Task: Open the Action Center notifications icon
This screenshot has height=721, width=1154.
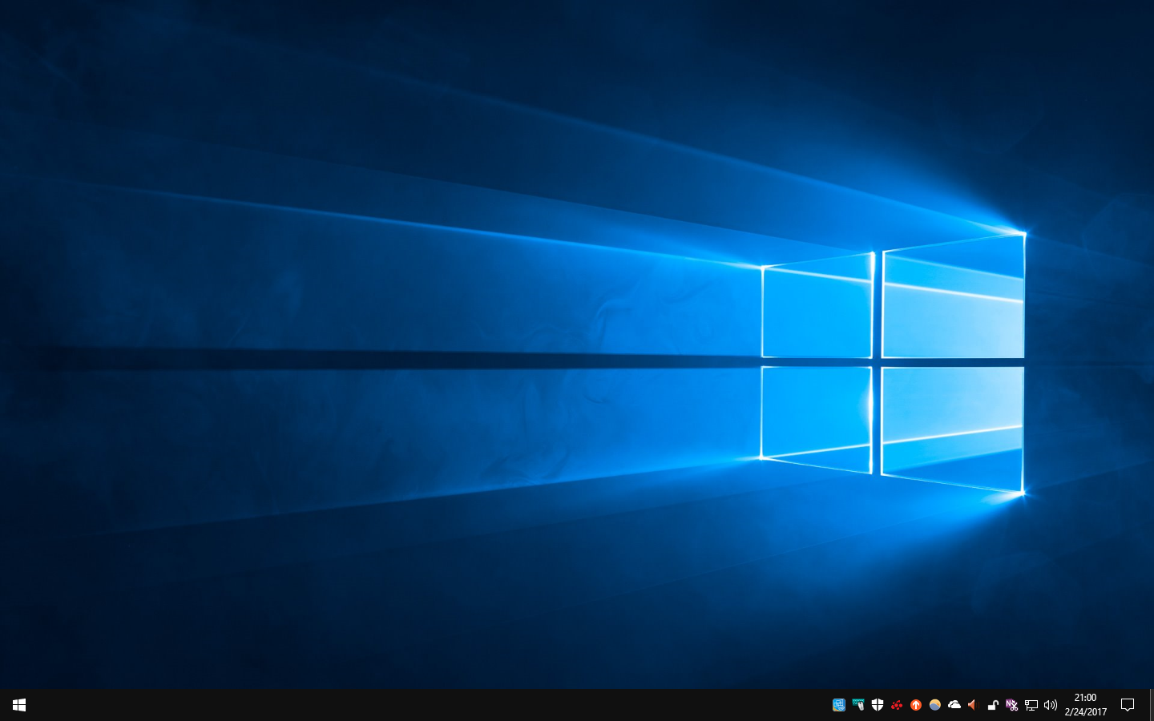Action: tap(1128, 705)
